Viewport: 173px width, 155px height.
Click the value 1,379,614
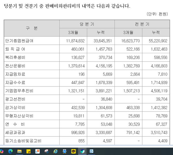pos(76,66)
